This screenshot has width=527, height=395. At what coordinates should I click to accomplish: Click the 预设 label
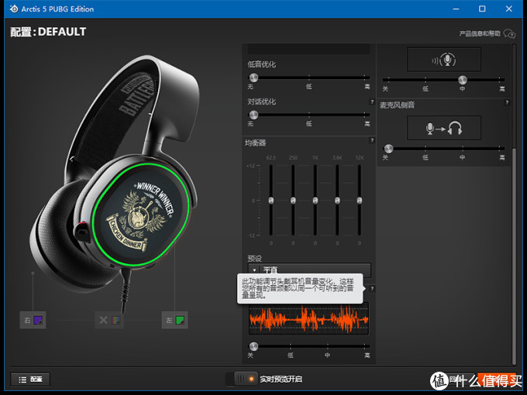(x=254, y=259)
